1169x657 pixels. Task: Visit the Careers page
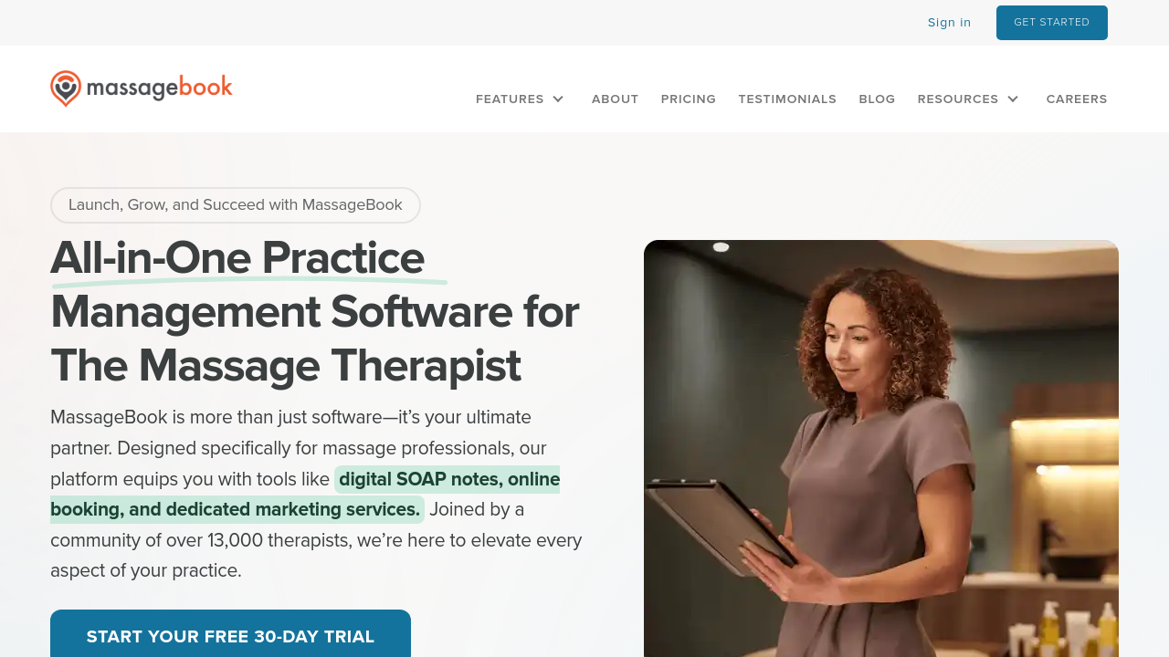1077,99
